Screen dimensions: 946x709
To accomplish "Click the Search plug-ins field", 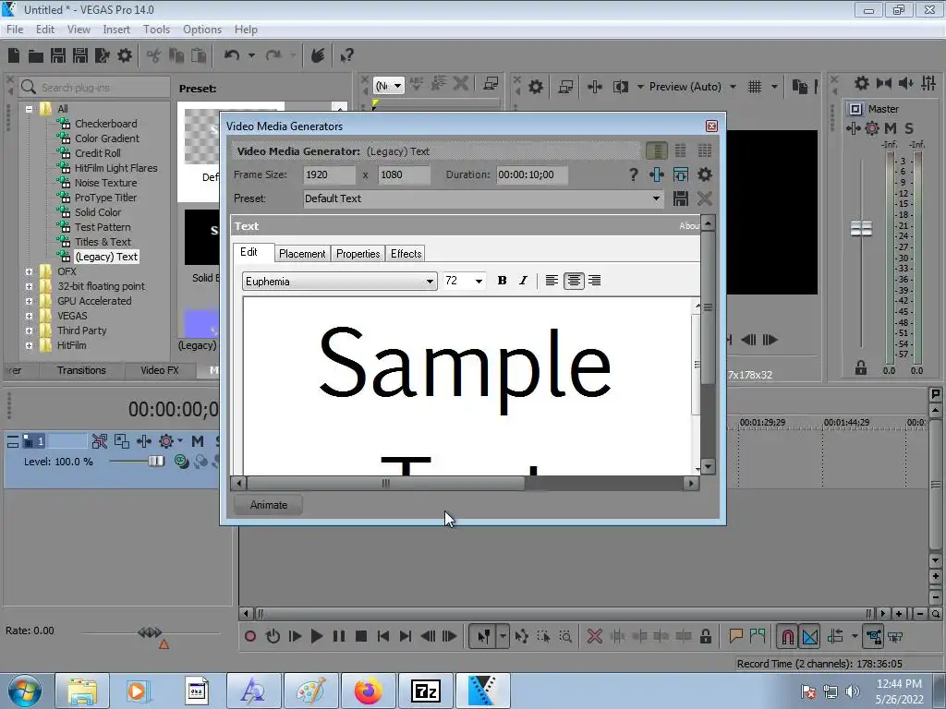I will click(95, 88).
